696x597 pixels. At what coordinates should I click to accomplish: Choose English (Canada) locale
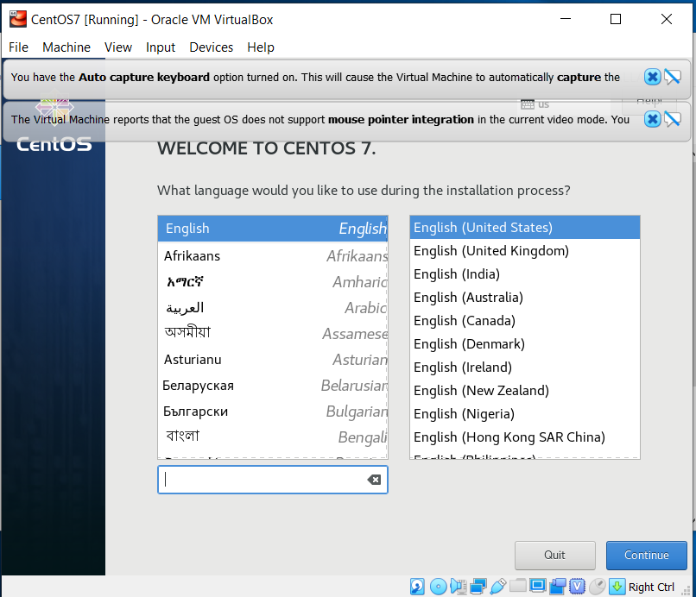(525, 321)
